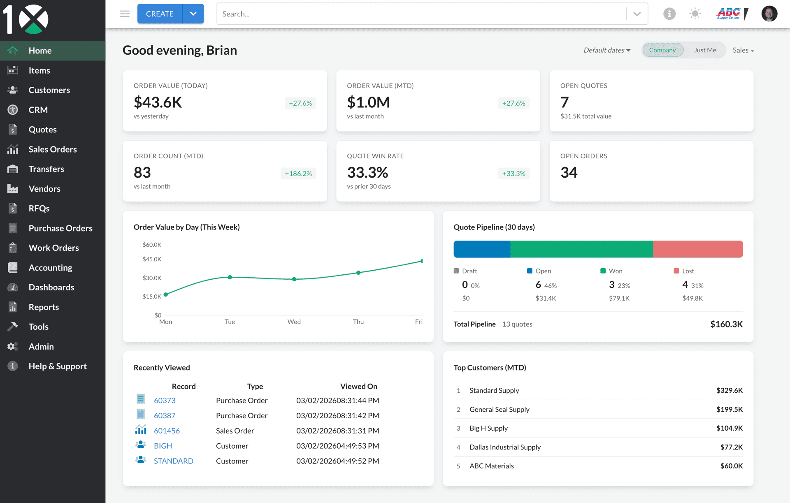Click the Open Quotes card

click(x=651, y=101)
